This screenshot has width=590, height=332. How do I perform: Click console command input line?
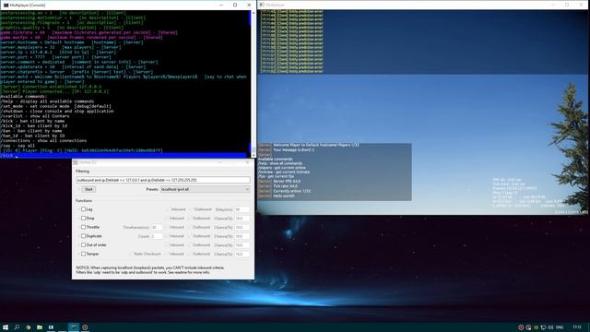coord(124,156)
